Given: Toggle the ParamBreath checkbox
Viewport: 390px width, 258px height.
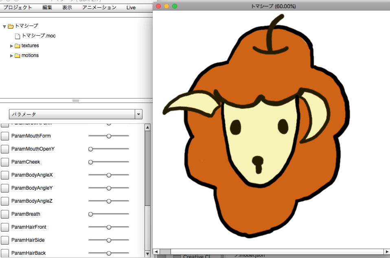Looking at the screenshot, I should 5,214.
